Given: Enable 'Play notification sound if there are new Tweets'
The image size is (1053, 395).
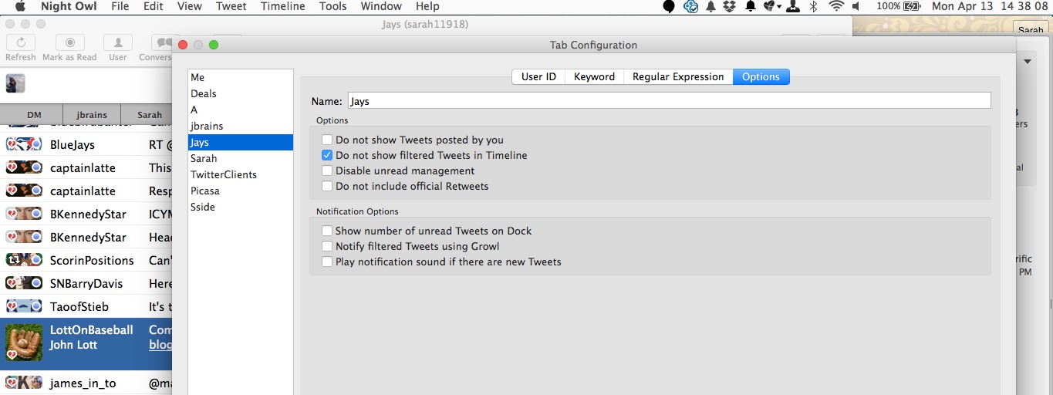Looking at the screenshot, I should point(327,262).
